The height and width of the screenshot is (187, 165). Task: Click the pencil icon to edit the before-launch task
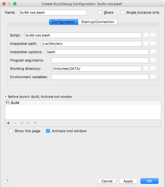coord(22,123)
